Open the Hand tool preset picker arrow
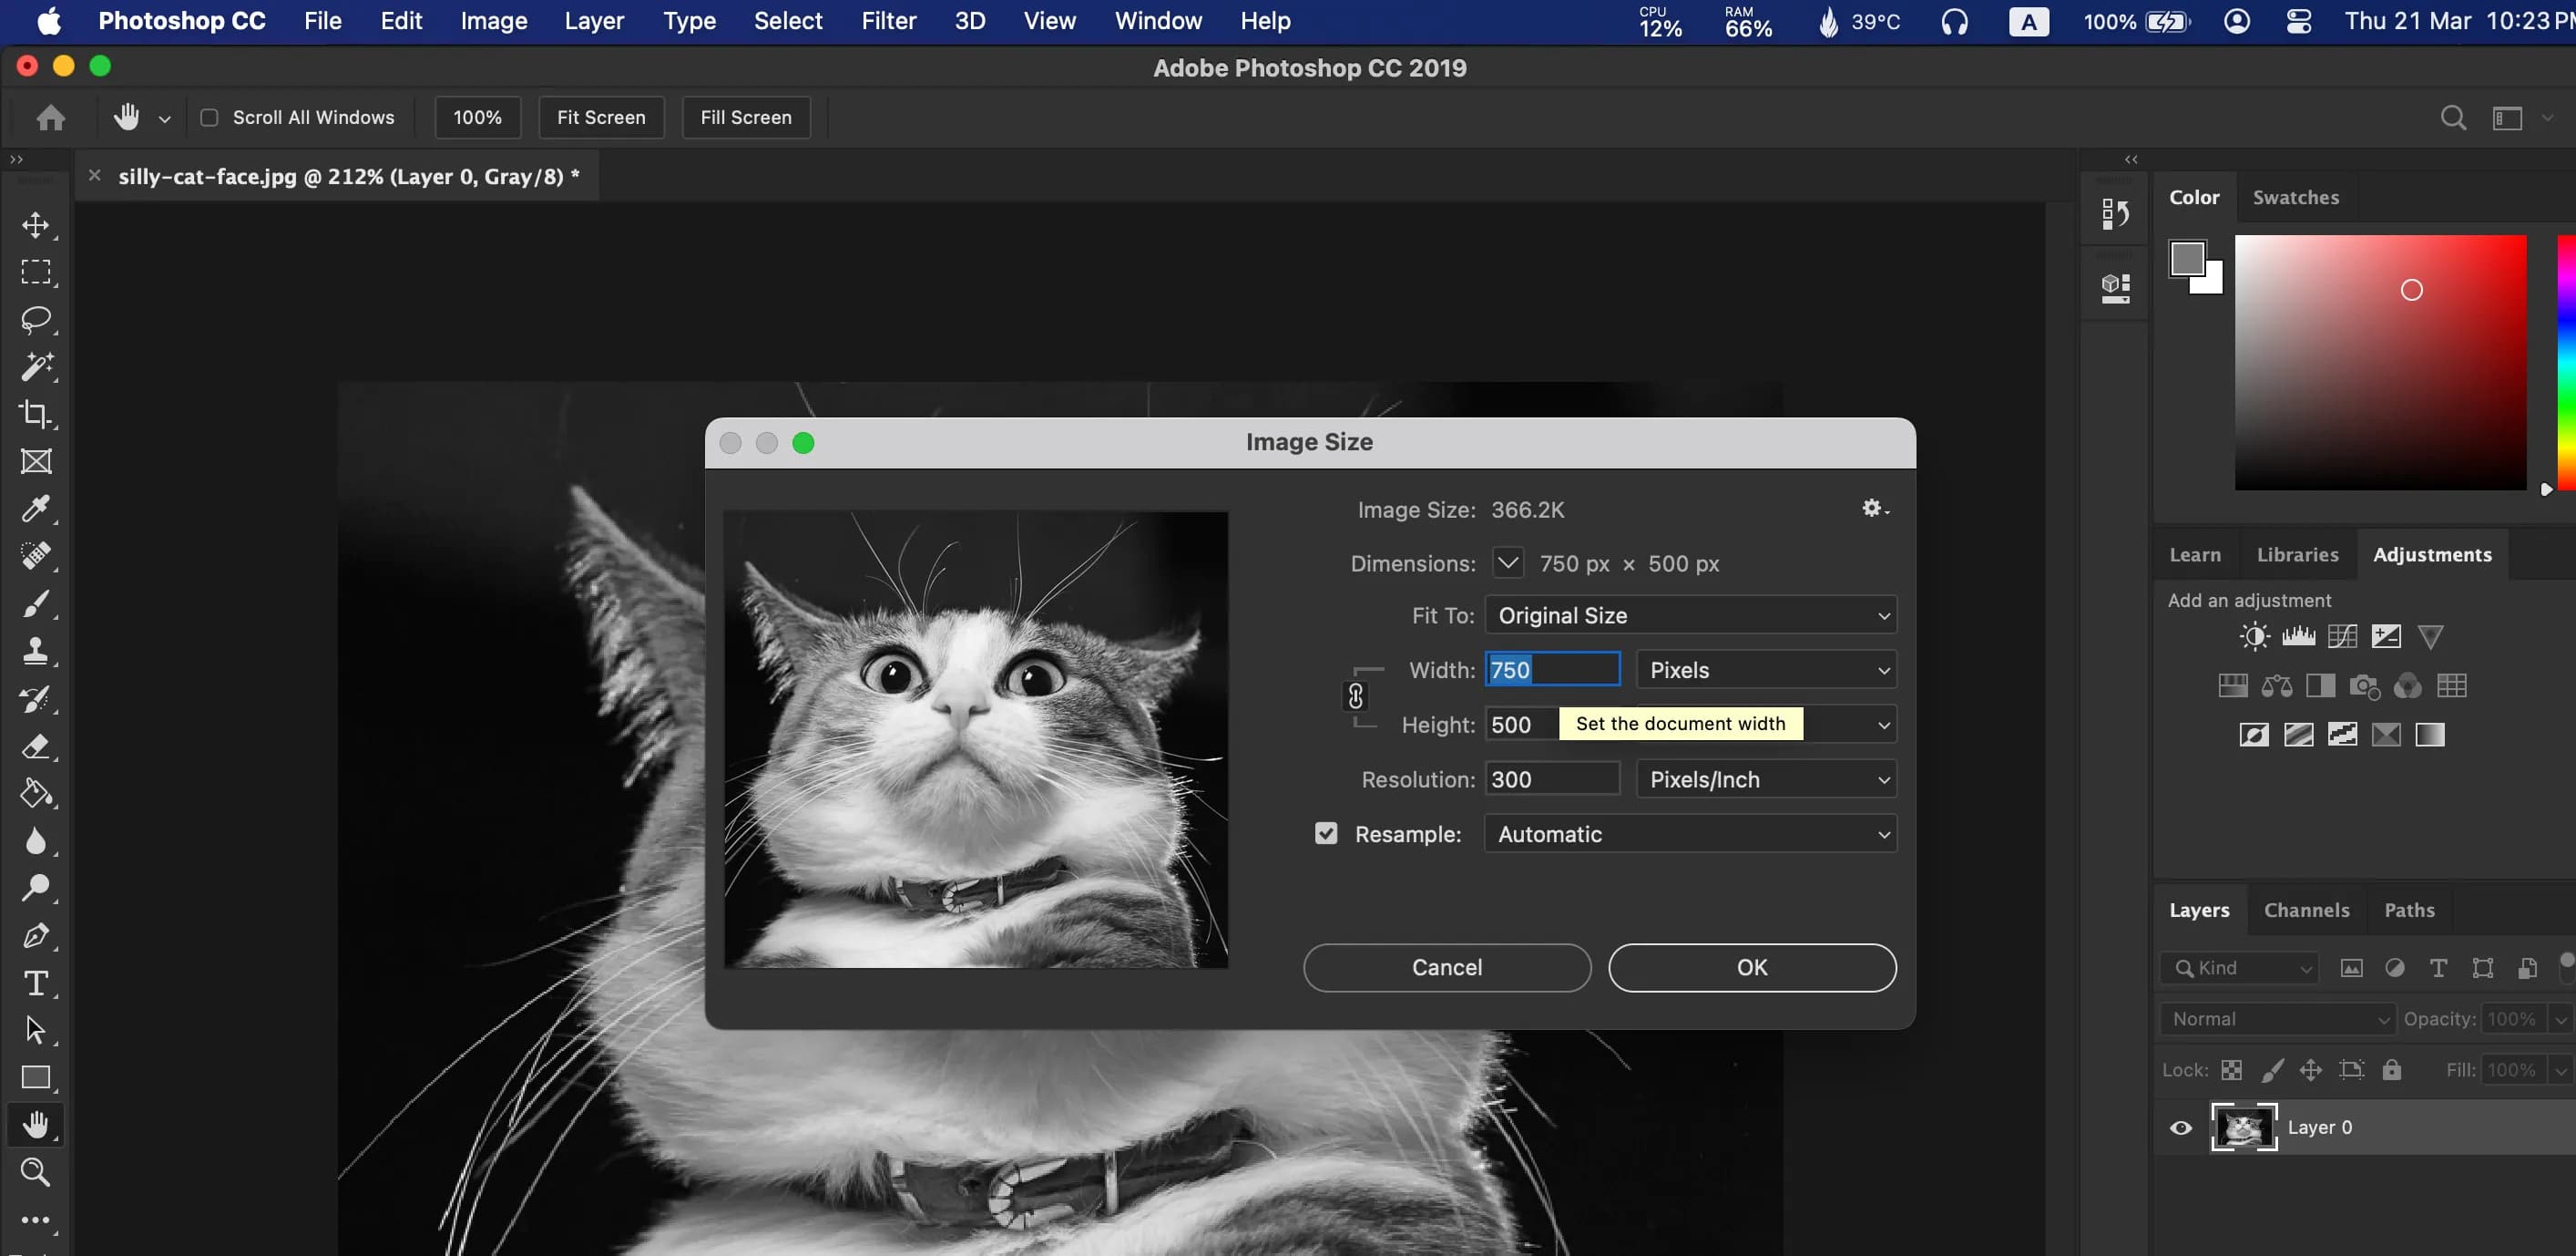This screenshot has width=2576, height=1256. (164, 119)
